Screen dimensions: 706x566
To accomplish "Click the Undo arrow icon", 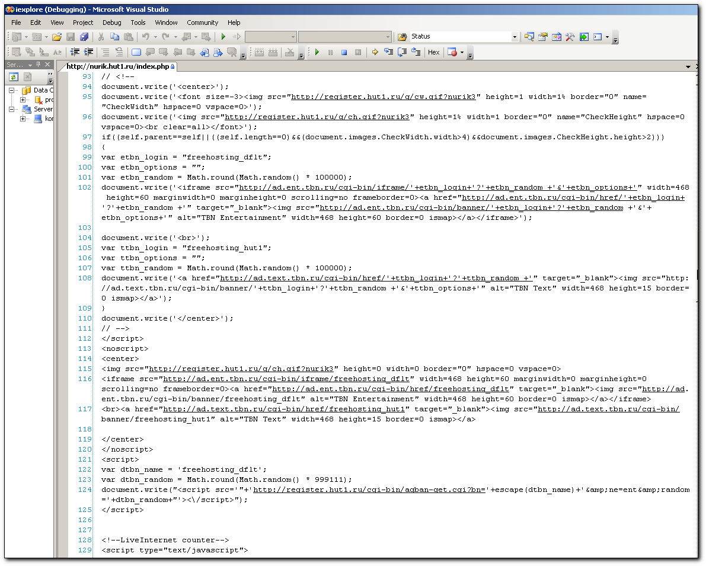I will (x=145, y=37).
